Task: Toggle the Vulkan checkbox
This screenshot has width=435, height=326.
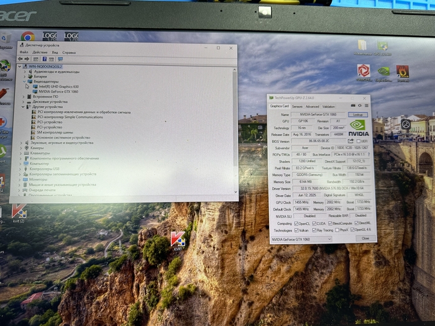Action: tap(296, 230)
